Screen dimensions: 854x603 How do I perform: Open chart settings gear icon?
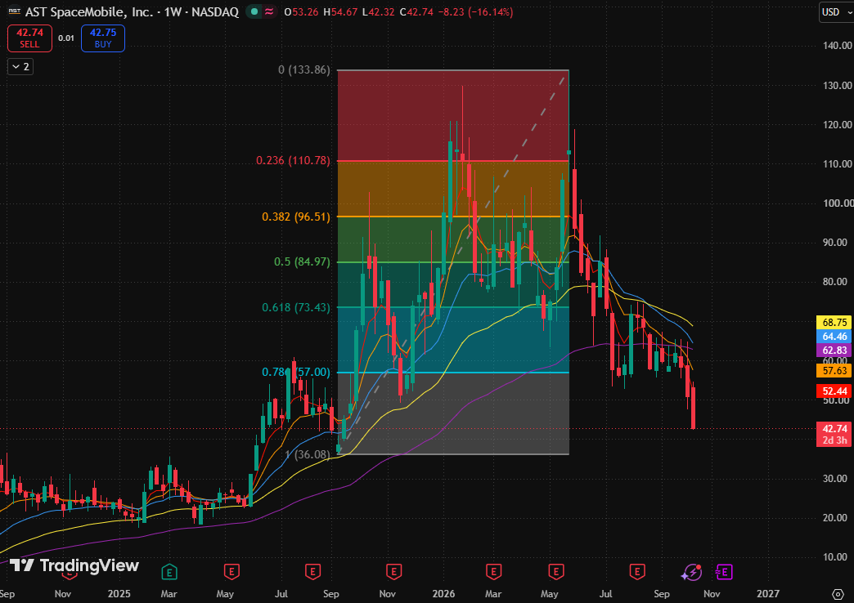click(x=838, y=594)
